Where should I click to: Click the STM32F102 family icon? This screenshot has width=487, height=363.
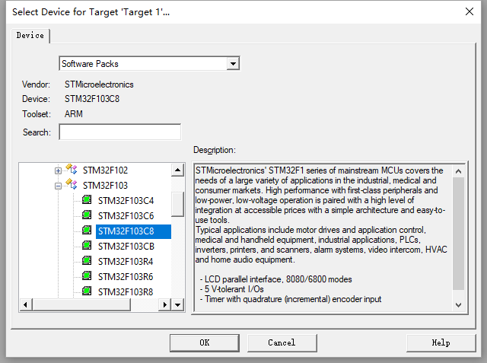tap(72, 169)
